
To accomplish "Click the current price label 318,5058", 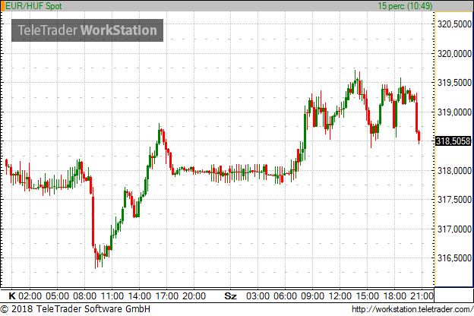I will tap(453, 141).
